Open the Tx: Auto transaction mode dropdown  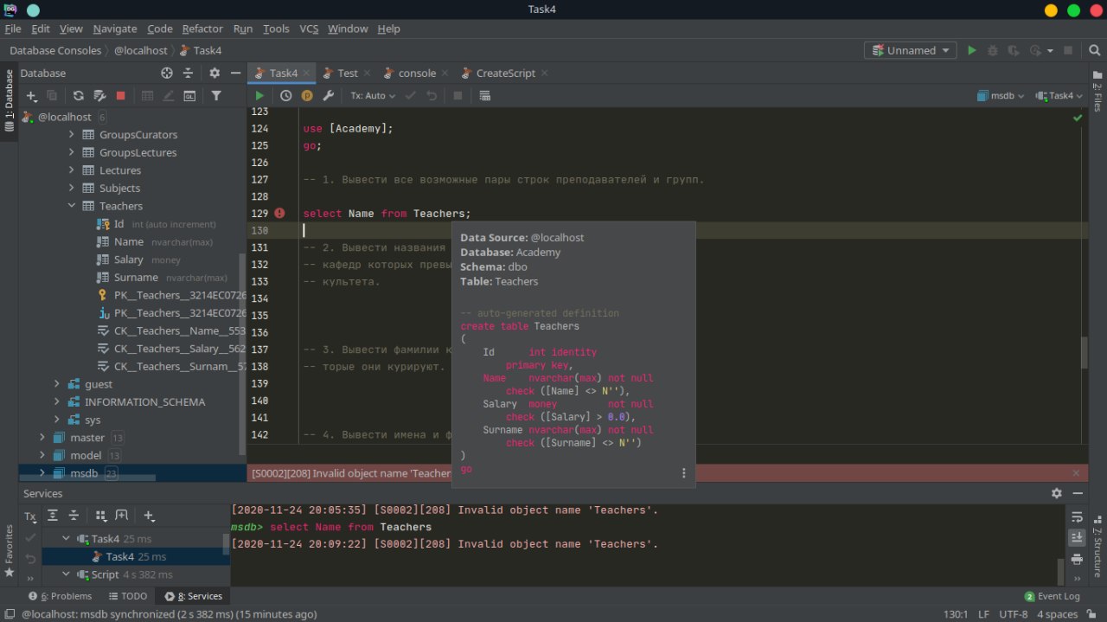(373, 96)
